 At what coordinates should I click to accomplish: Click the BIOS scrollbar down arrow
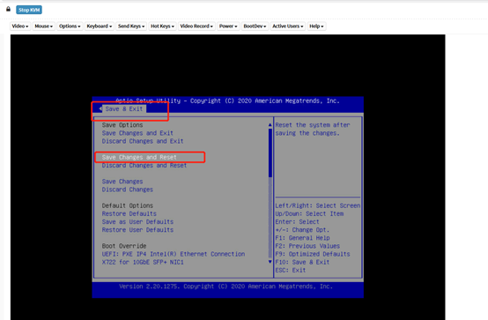270,262
